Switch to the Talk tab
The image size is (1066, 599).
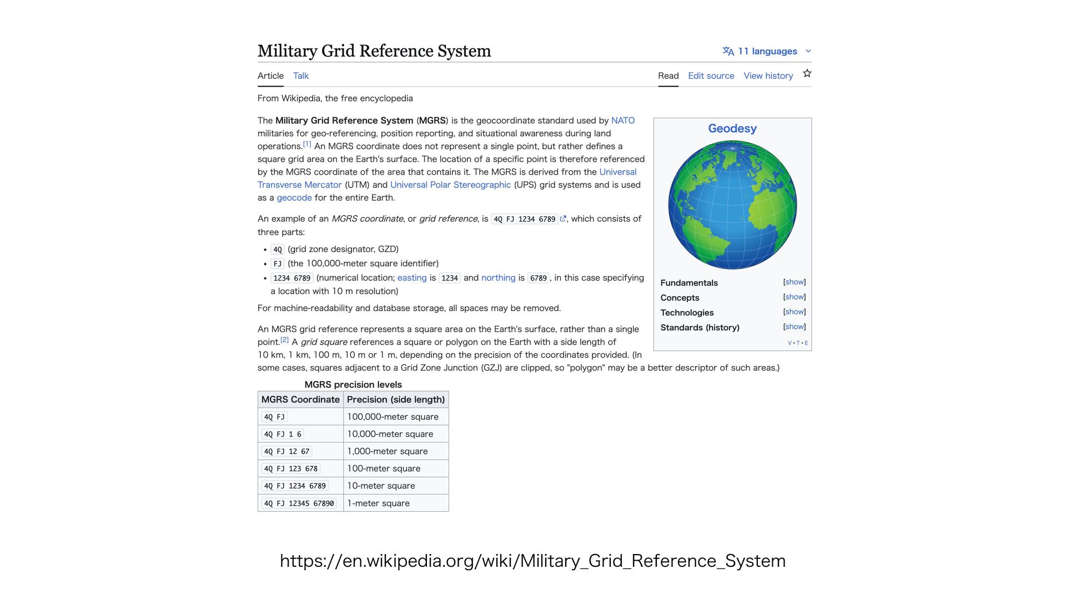point(301,76)
